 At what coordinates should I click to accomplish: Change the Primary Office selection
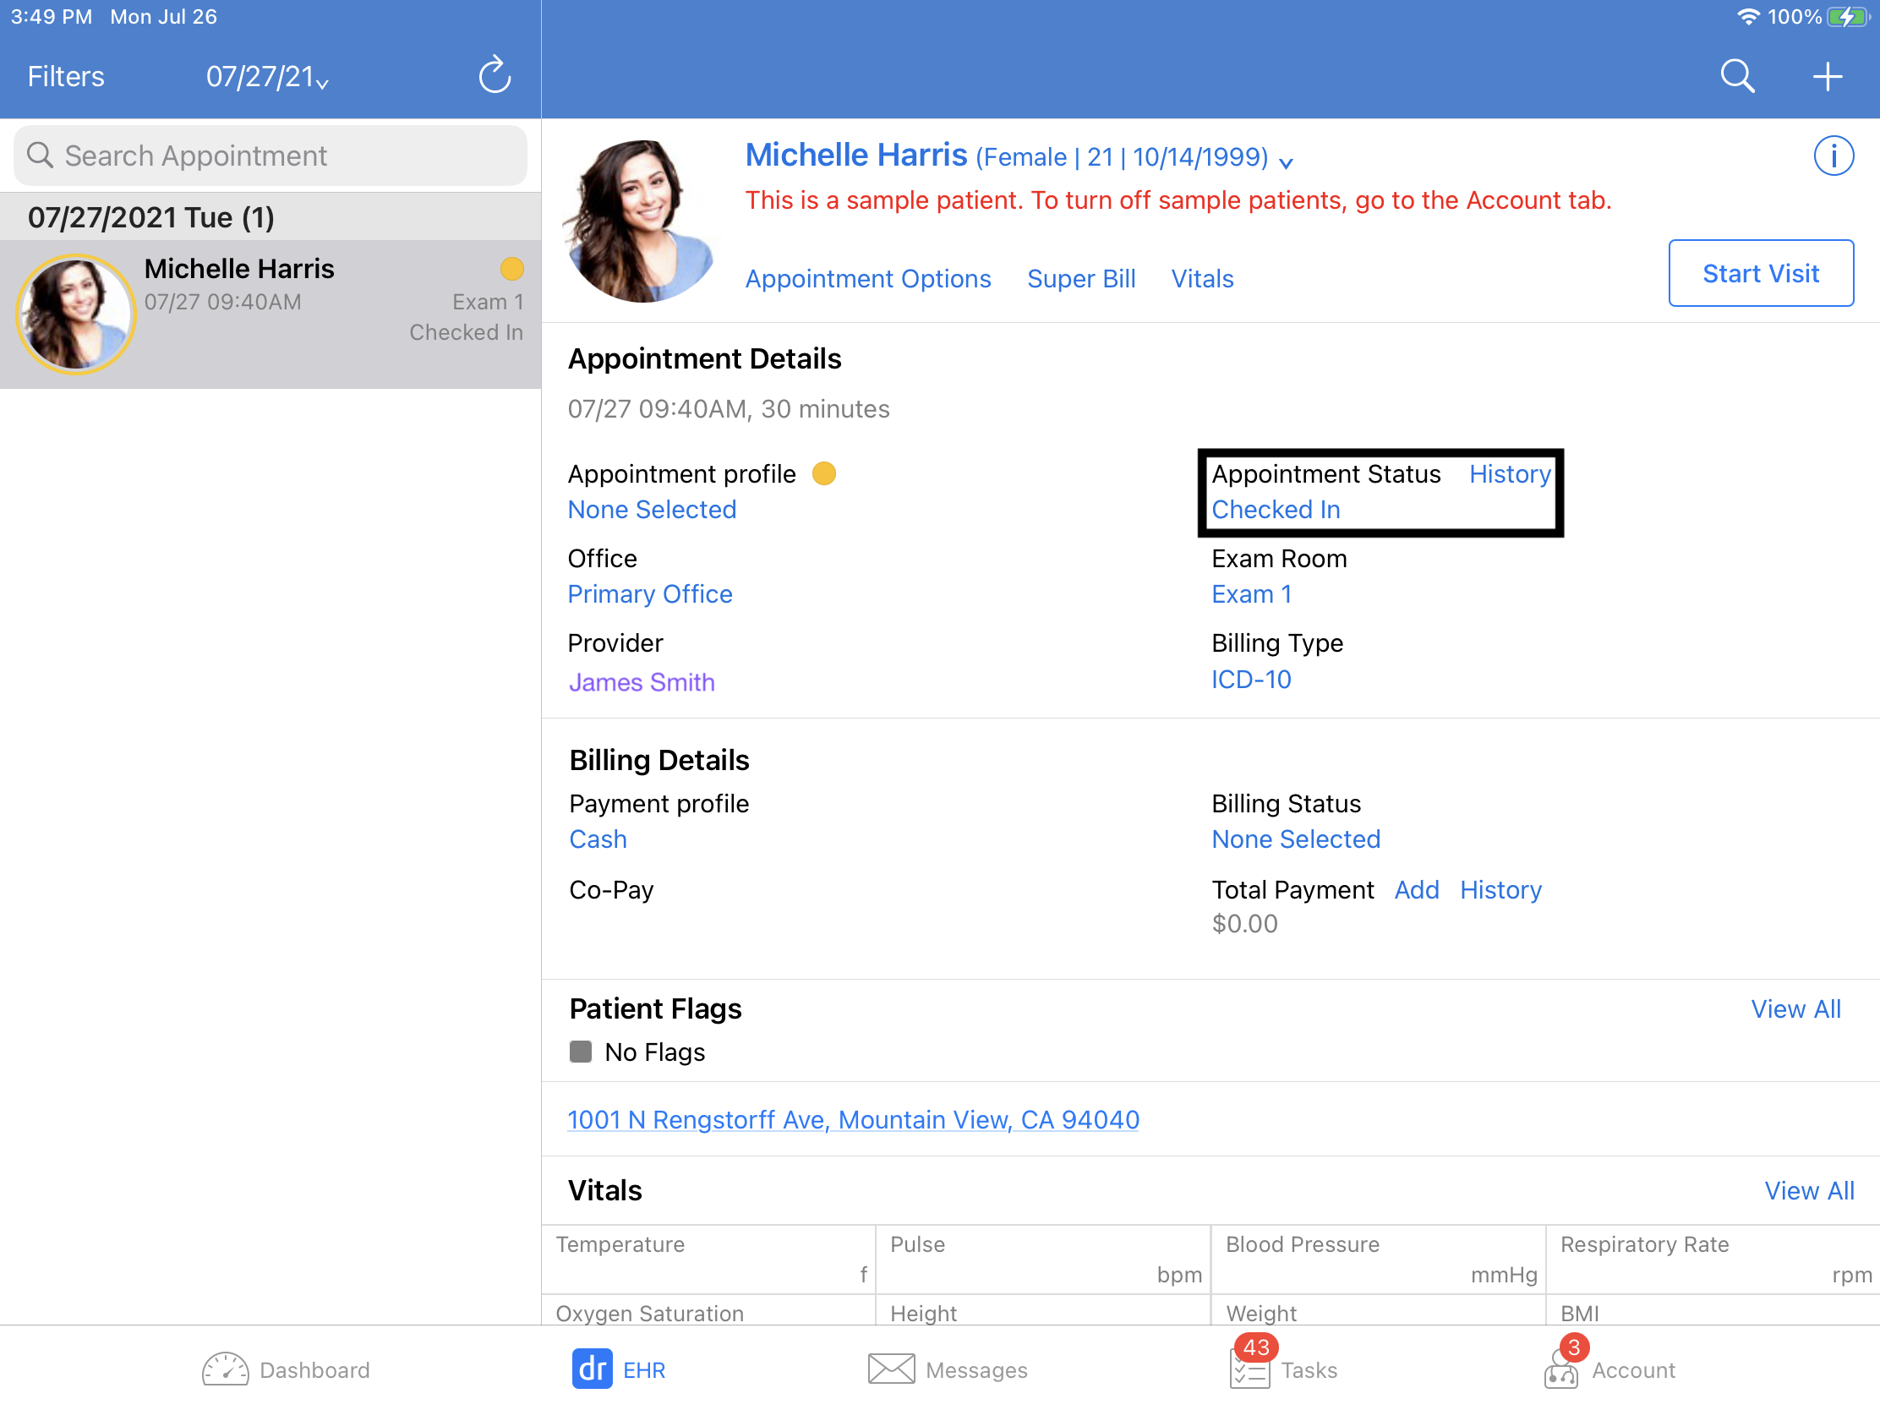(649, 594)
